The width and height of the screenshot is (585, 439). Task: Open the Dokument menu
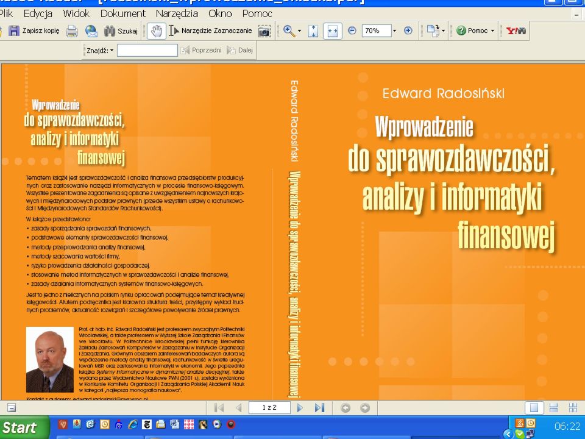[122, 13]
